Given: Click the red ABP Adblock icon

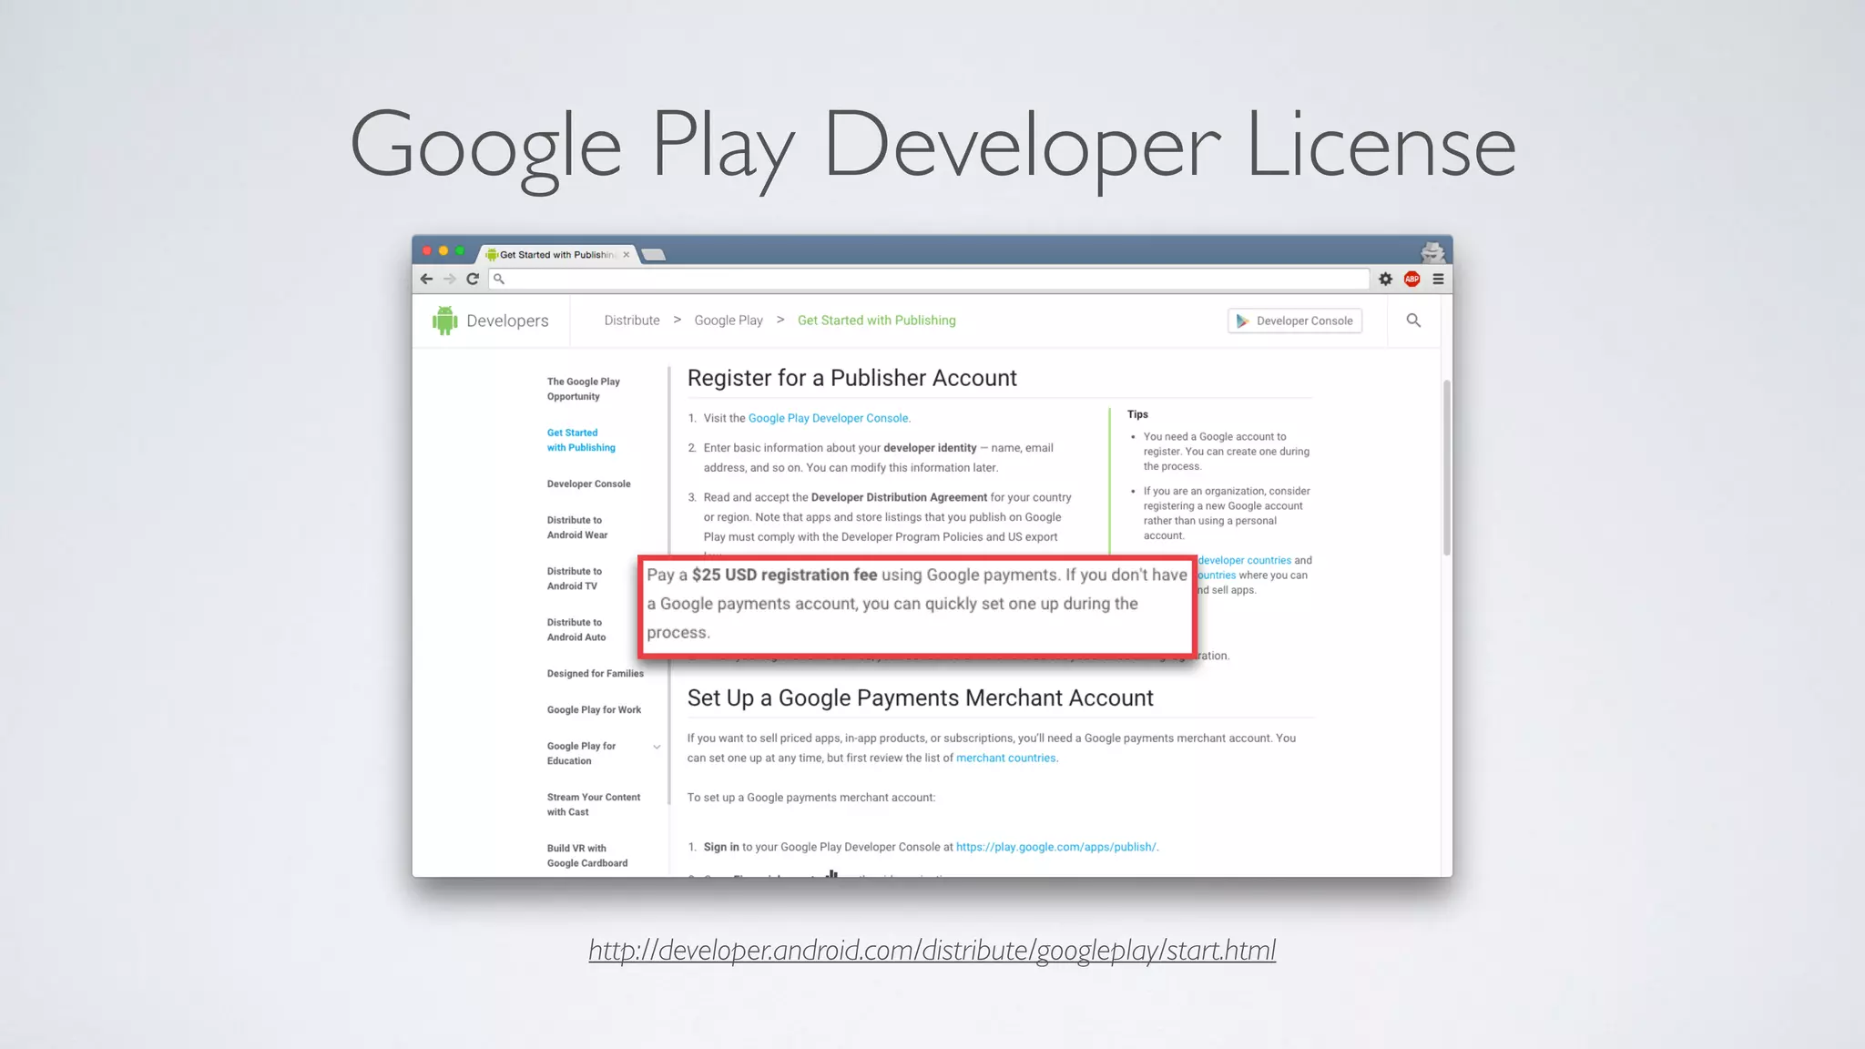Looking at the screenshot, I should [x=1412, y=280].
